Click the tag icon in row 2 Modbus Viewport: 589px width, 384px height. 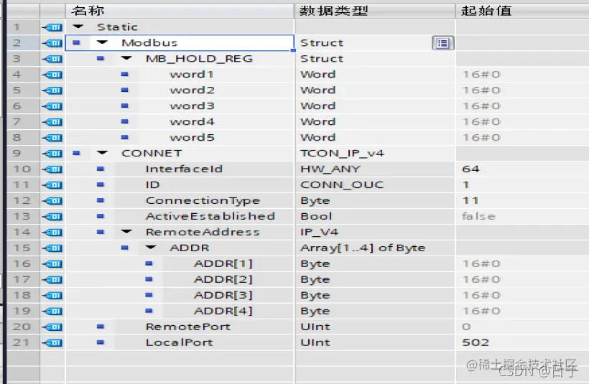point(52,43)
